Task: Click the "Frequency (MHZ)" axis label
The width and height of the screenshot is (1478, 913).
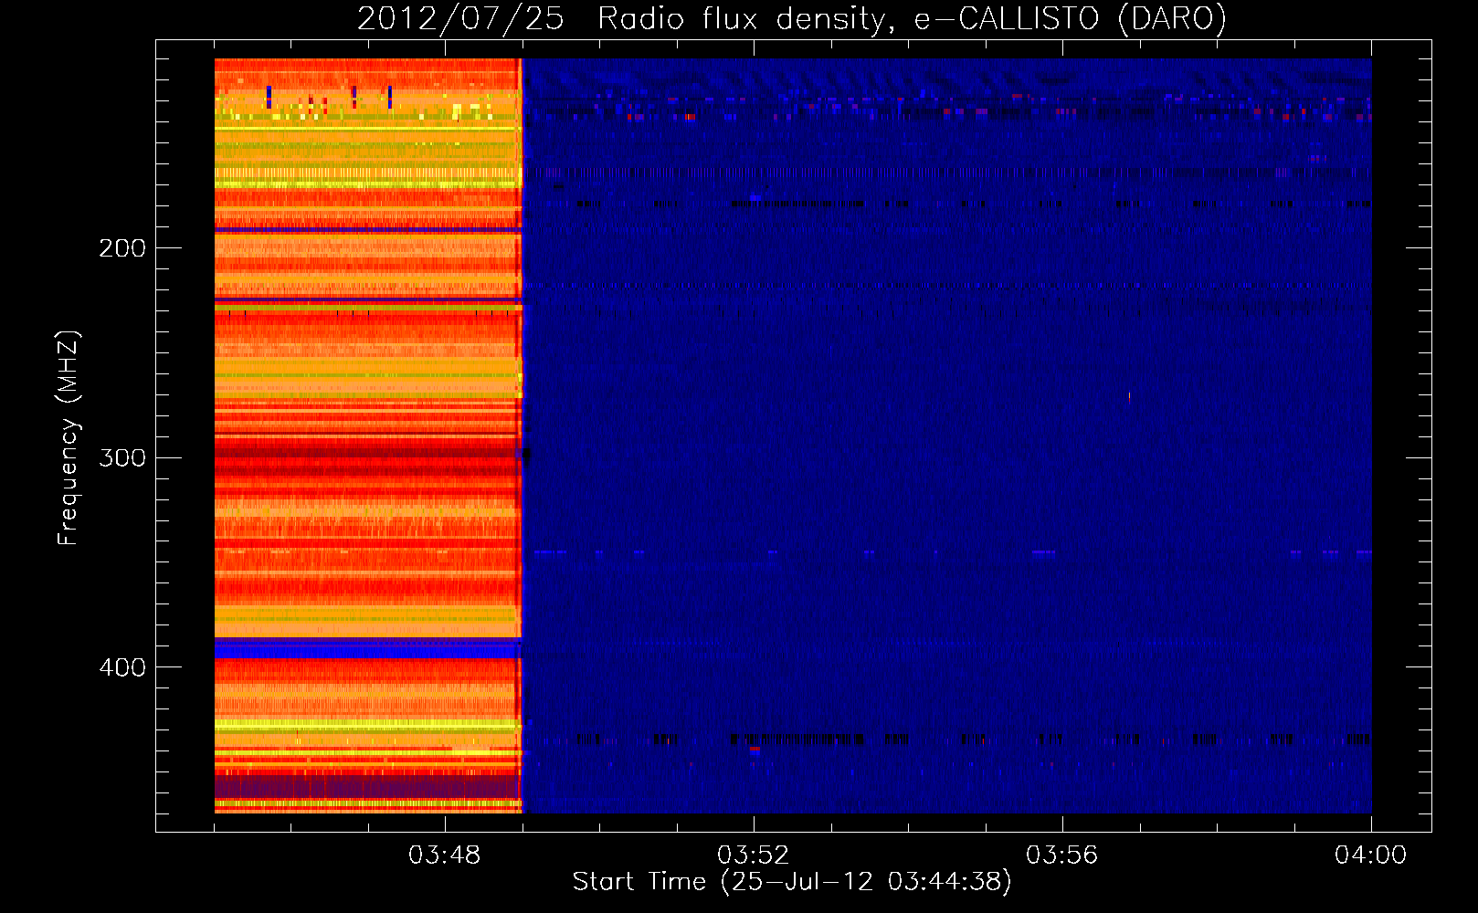Action: coord(69,438)
